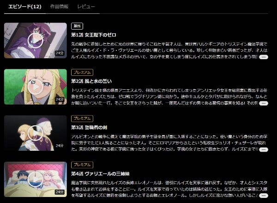The height and width of the screenshot is (203, 277).
Task: Click the プレミアム badge on episode 3
Action: click(x=82, y=118)
